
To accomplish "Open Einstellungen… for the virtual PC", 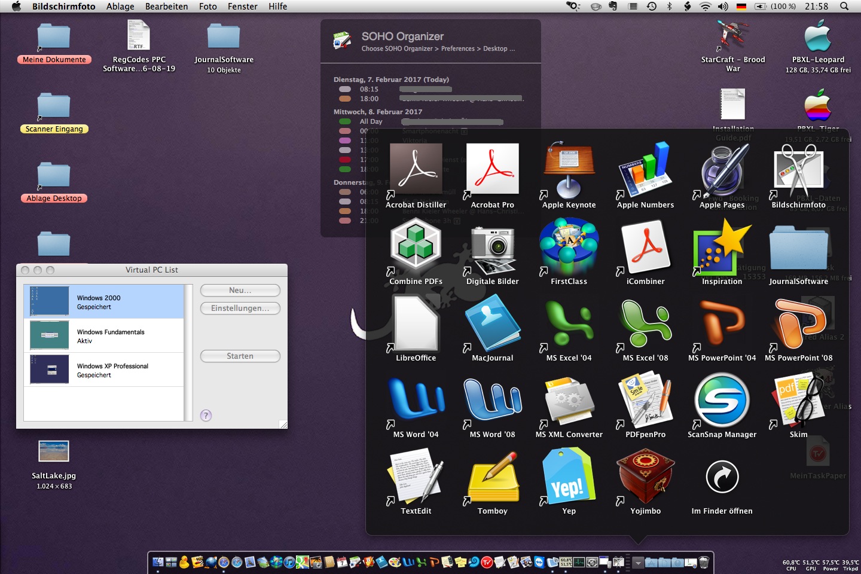I will coord(240,308).
